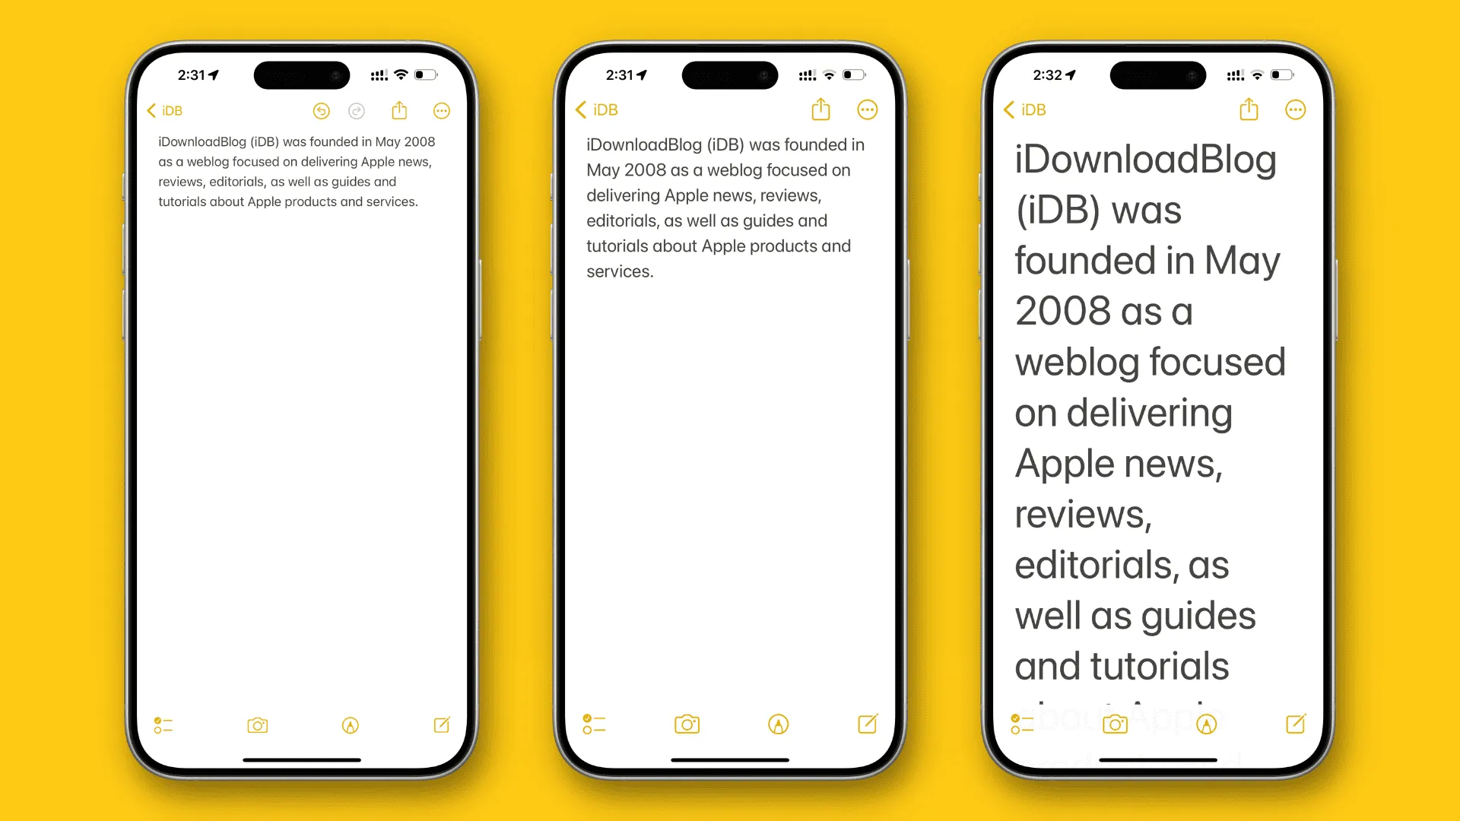Tap camera icon on right phone

coord(1113,724)
